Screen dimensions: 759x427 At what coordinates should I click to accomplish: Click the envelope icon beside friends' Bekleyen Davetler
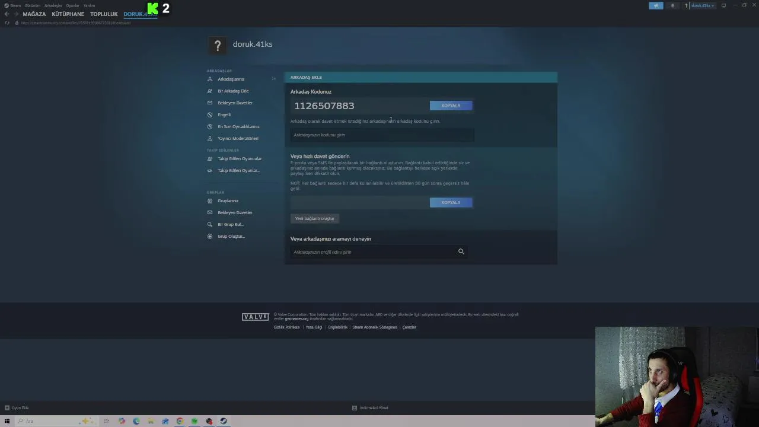[x=210, y=103]
